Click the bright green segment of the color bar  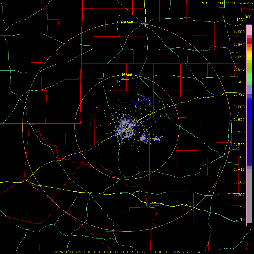coord(249,77)
